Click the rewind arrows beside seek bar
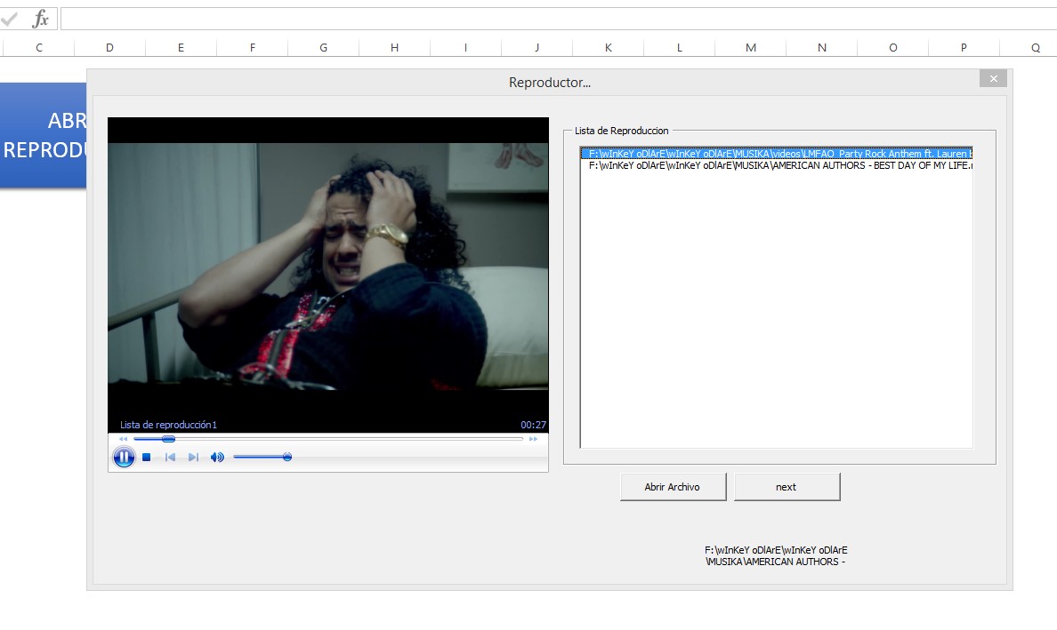 pyautogui.click(x=124, y=439)
